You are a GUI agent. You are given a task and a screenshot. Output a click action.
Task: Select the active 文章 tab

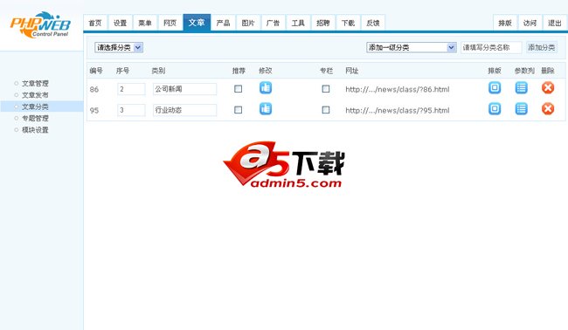point(197,23)
